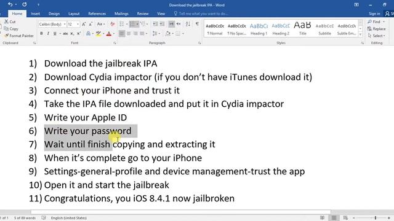Toggle Align Left

pos(122,33)
